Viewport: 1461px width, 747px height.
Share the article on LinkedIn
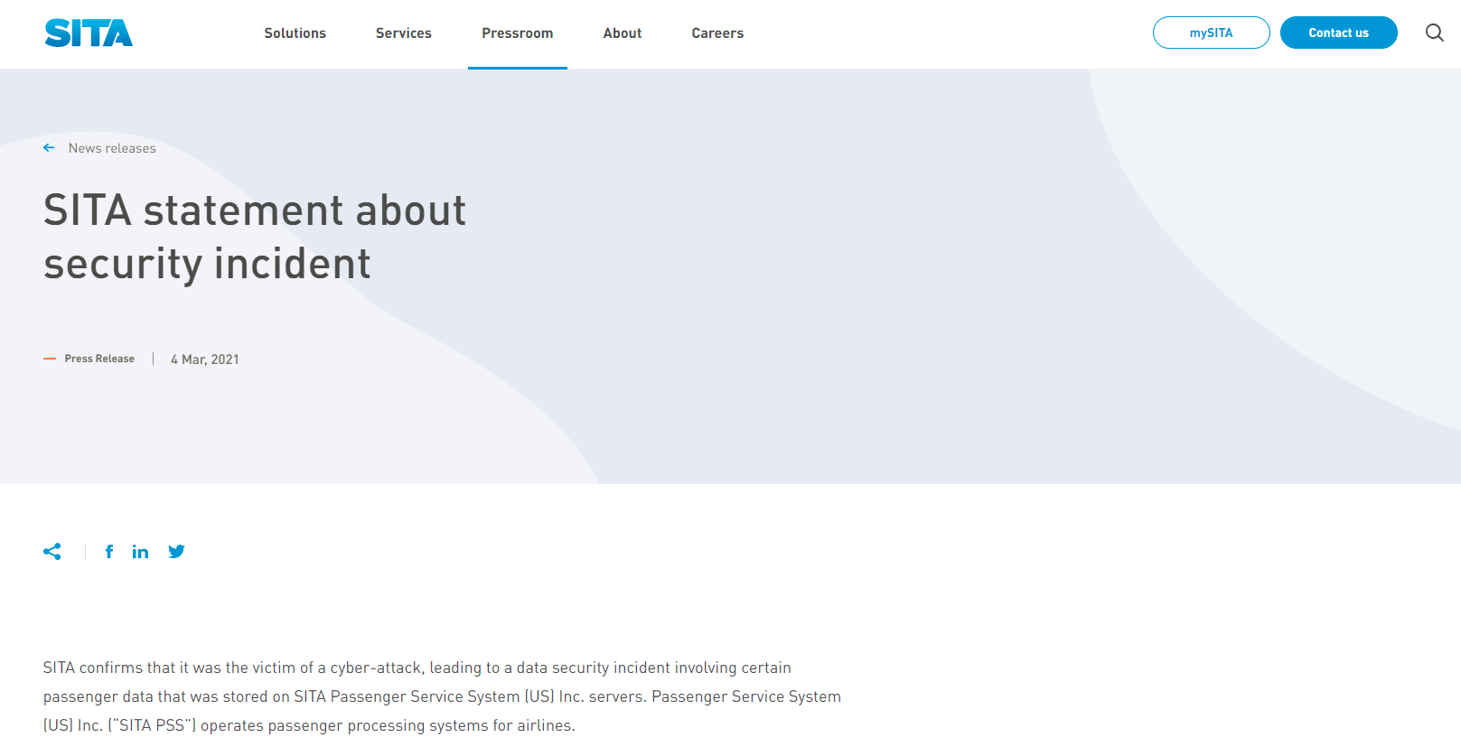click(140, 552)
